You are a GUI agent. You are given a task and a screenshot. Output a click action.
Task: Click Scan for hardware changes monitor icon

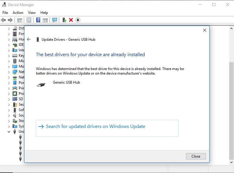pyautogui.click(x=55, y=20)
